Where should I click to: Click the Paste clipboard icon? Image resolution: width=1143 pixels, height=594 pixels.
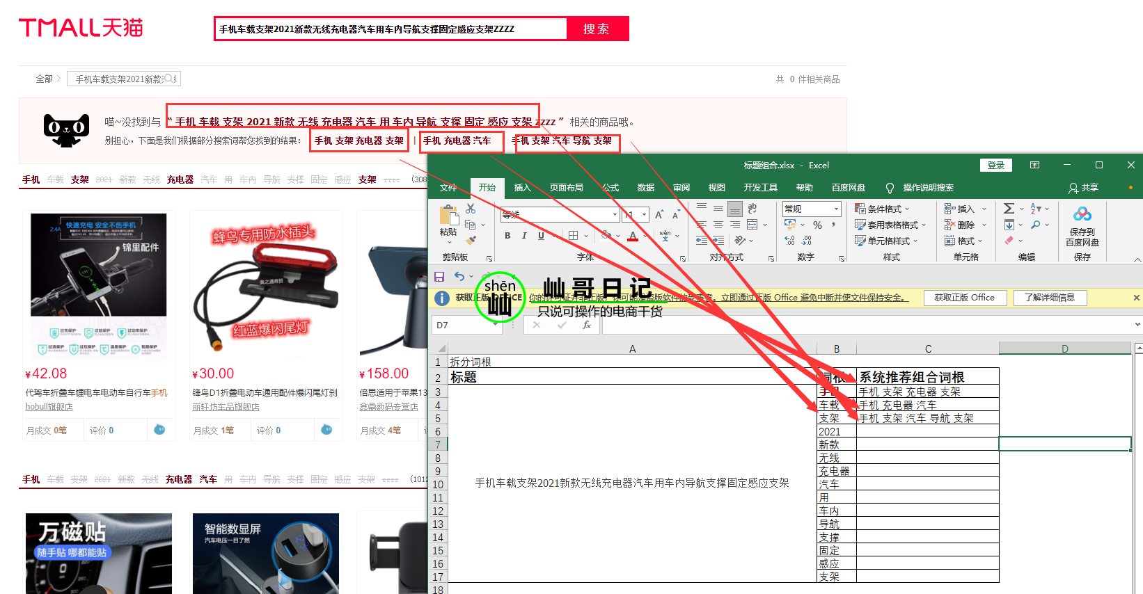coord(448,216)
